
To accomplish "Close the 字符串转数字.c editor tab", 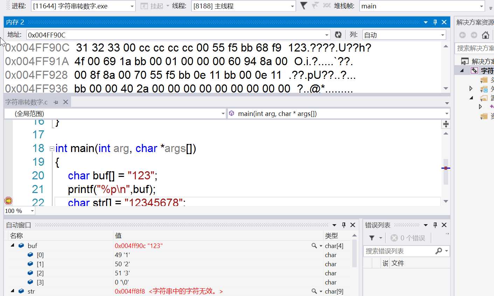I will [65, 102].
